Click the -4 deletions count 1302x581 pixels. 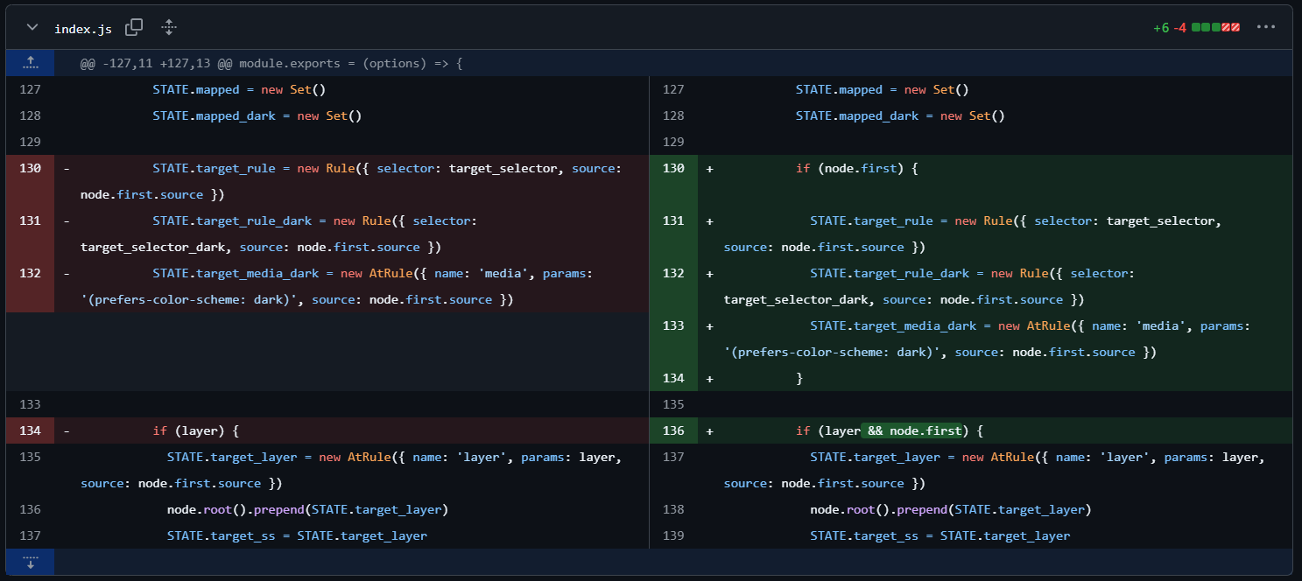[1179, 28]
